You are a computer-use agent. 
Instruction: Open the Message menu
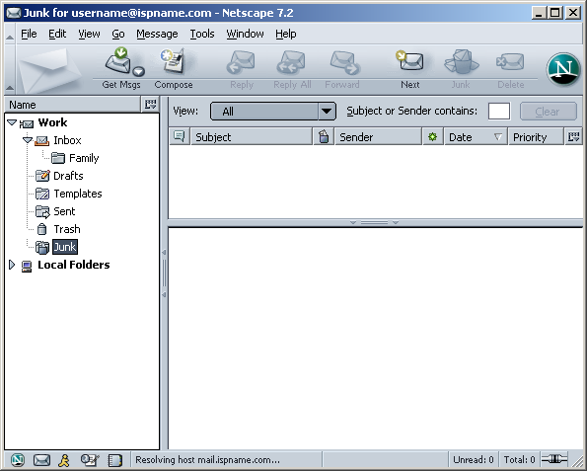click(157, 34)
